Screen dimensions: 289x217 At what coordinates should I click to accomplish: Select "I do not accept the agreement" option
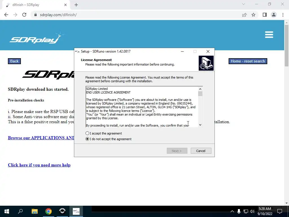point(87,139)
